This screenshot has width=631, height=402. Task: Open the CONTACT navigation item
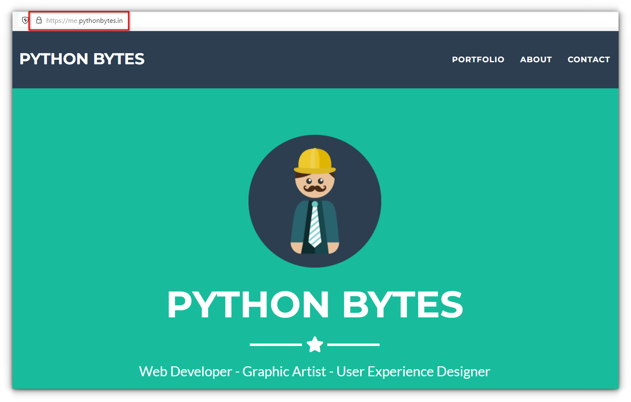588,59
